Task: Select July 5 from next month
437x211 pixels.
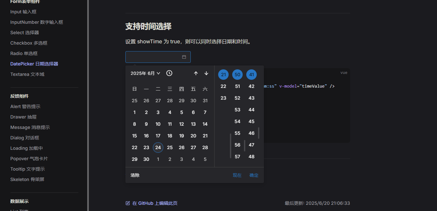Action: (x=205, y=159)
